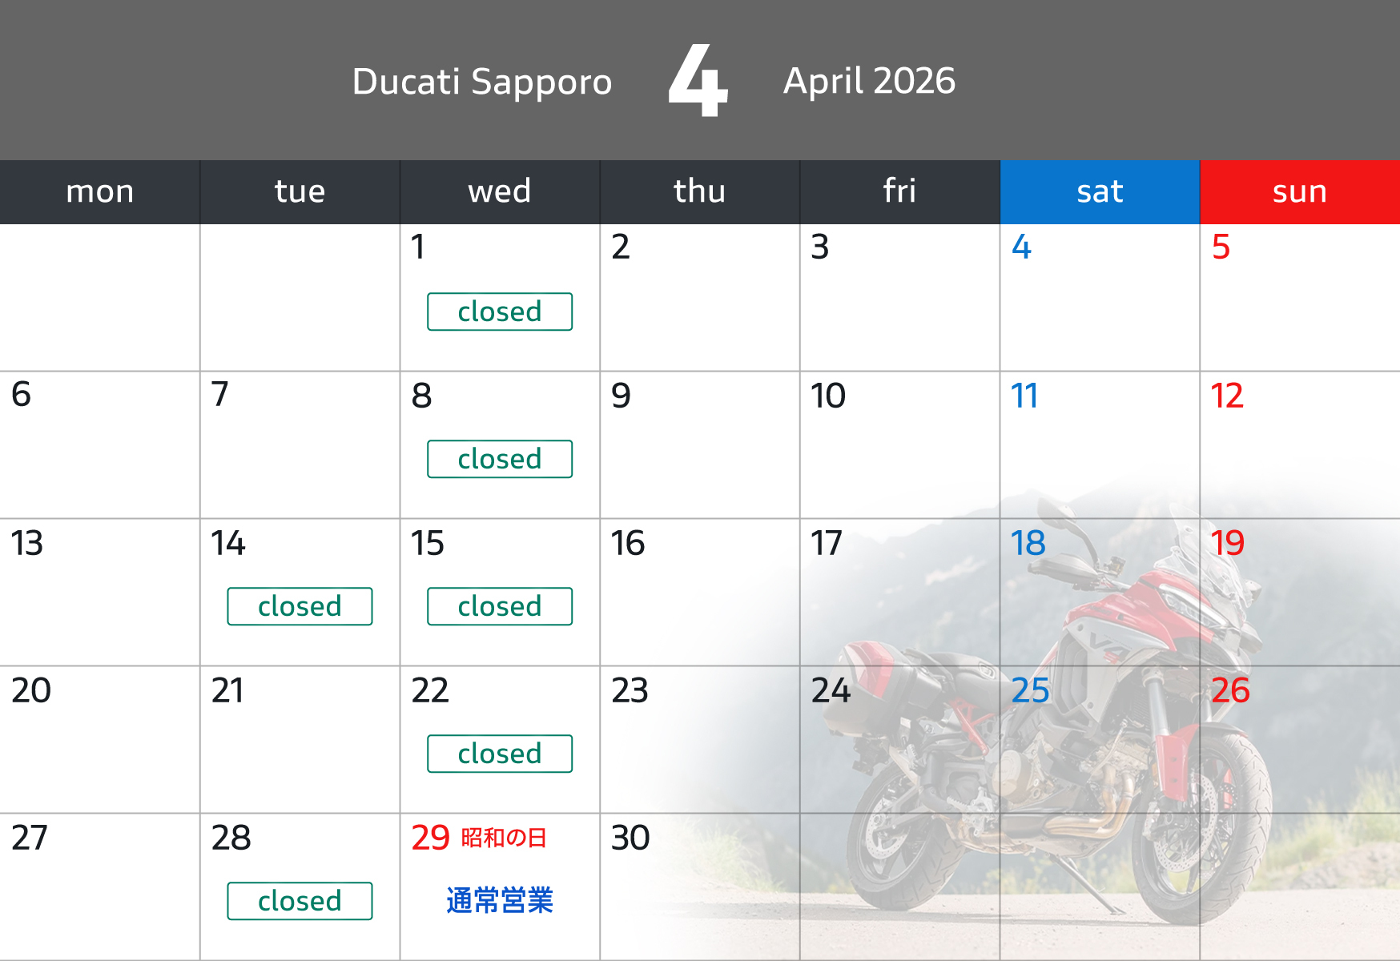The width and height of the screenshot is (1400, 961).
Task: Select the closed label on April 14
Action: 300,606
